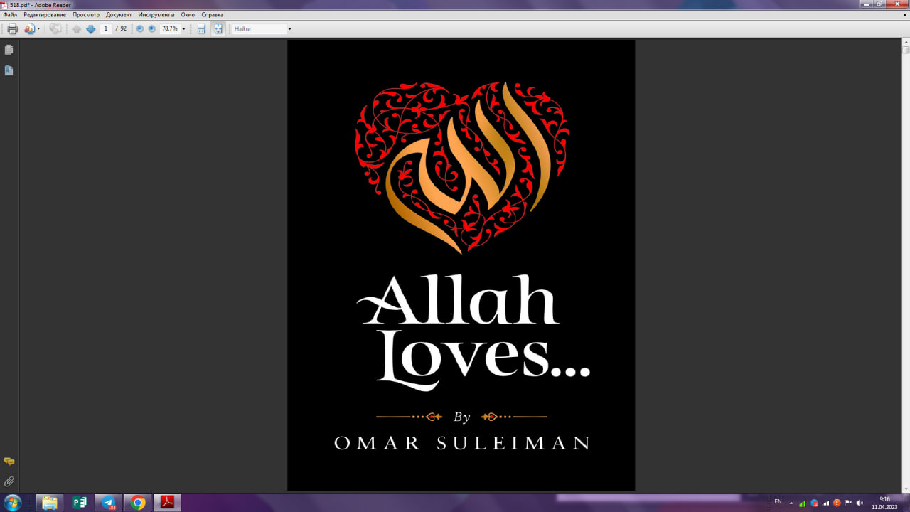Click inside the page number input field
The image size is (910, 512).
(105, 28)
